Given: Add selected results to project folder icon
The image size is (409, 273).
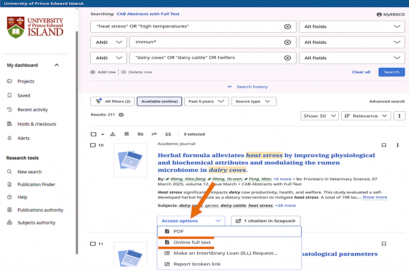Looking at the screenshot, I should (140, 134).
